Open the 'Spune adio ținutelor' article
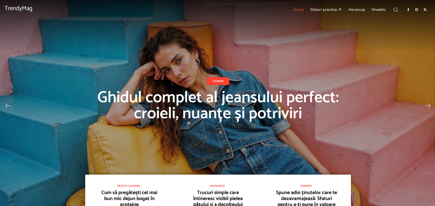 306,198
